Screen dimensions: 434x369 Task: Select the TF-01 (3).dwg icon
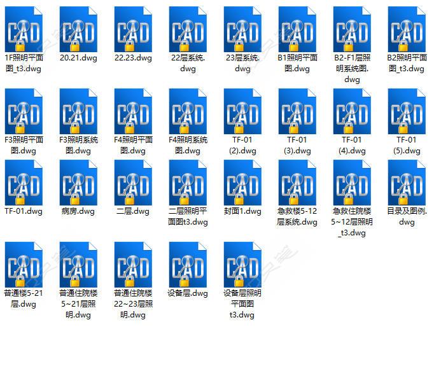point(297,111)
